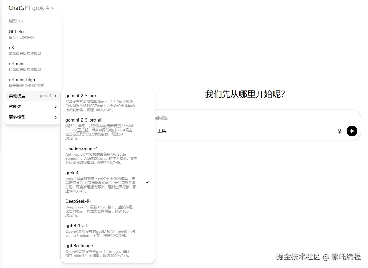This screenshot has height=268, width=368.
Task: Expand the 更多模型 submenu
Action: (33, 117)
